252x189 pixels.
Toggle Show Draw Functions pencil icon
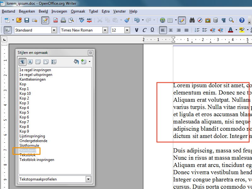(182, 20)
